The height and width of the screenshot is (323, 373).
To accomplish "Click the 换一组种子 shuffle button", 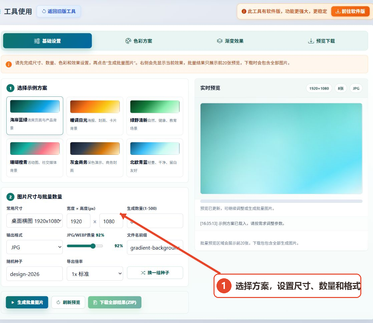I will pyautogui.click(x=155, y=273).
